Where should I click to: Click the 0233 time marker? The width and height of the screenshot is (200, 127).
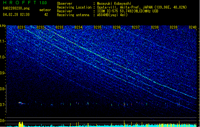59,27
